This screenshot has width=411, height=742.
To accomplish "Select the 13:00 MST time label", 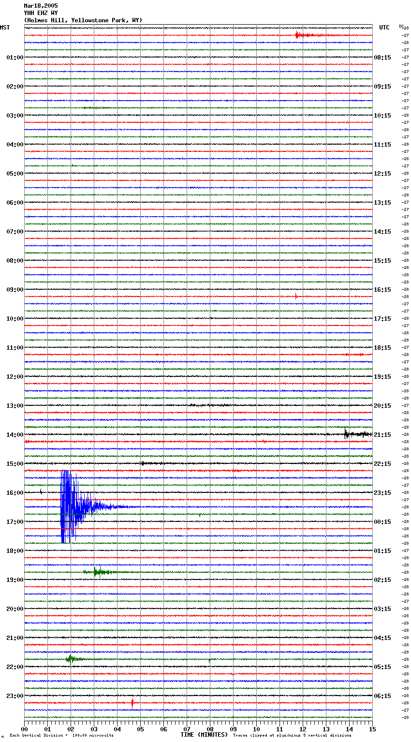I will [15, 406].
